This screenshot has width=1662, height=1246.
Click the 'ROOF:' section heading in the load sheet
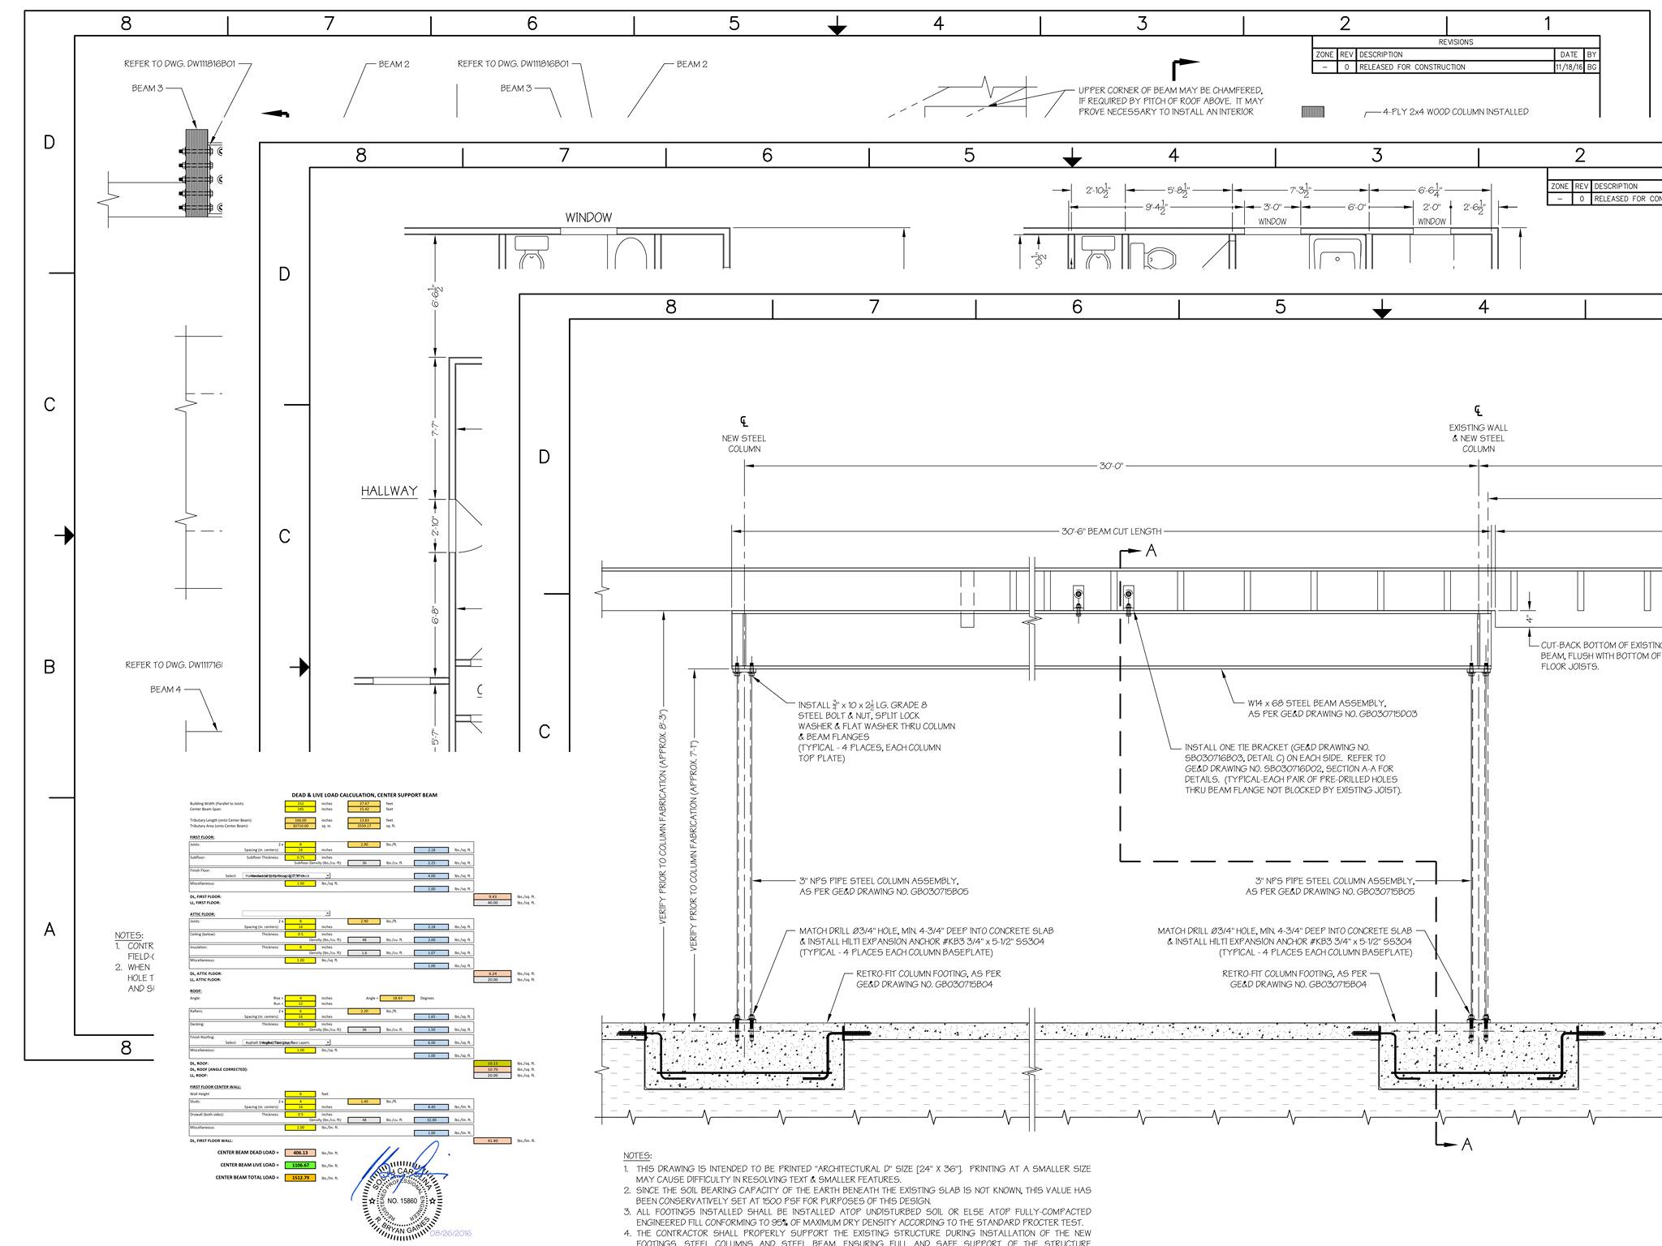click(x=196, y=991)
